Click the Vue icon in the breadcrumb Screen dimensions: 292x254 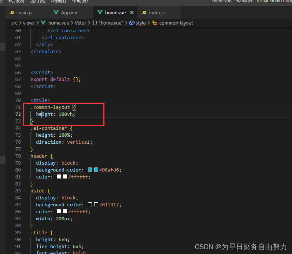(43, 23)
